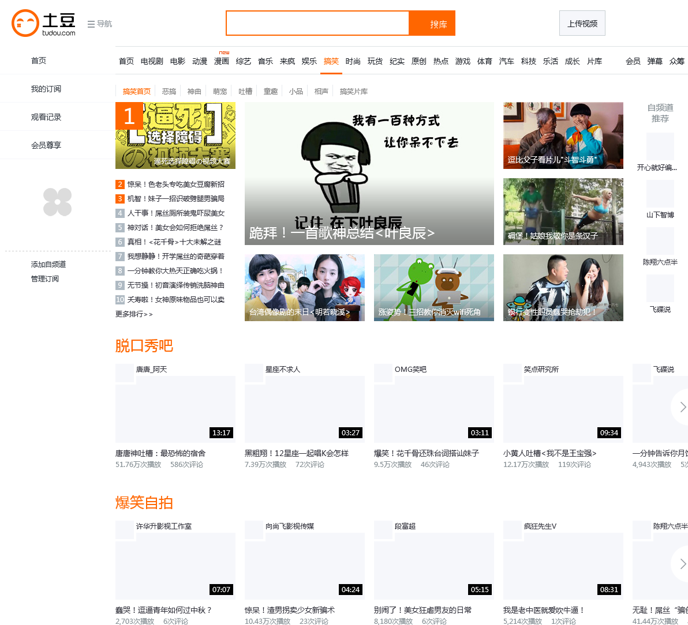Open the 漫画 tab marked new

click(x=222, y=61)
